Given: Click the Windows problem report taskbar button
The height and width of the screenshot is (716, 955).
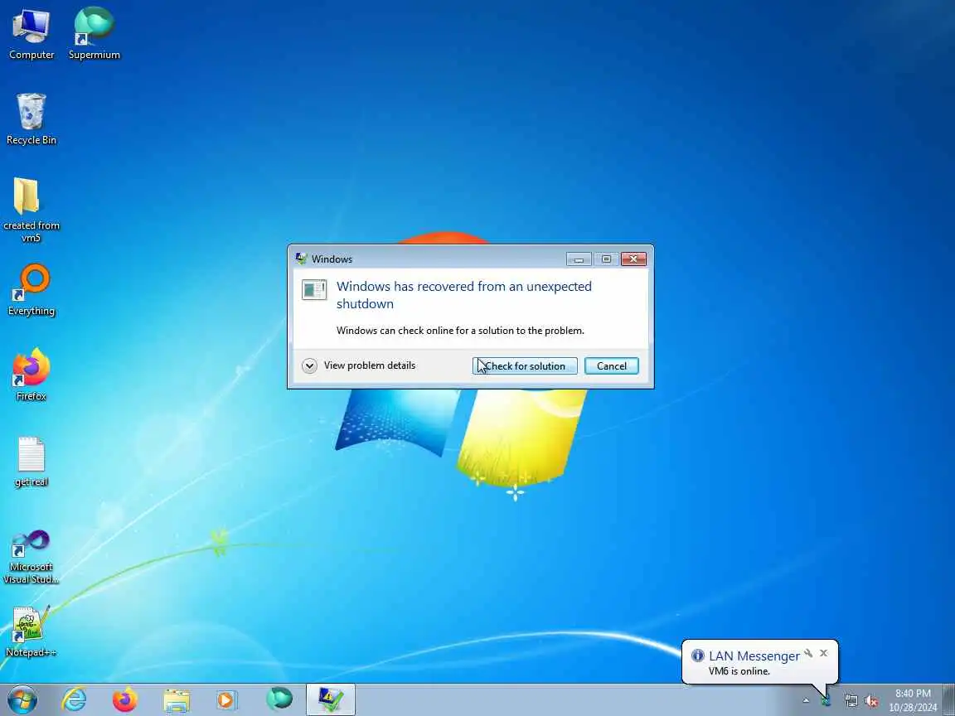Looking at the screenshot, I should (x=330, y=699).
